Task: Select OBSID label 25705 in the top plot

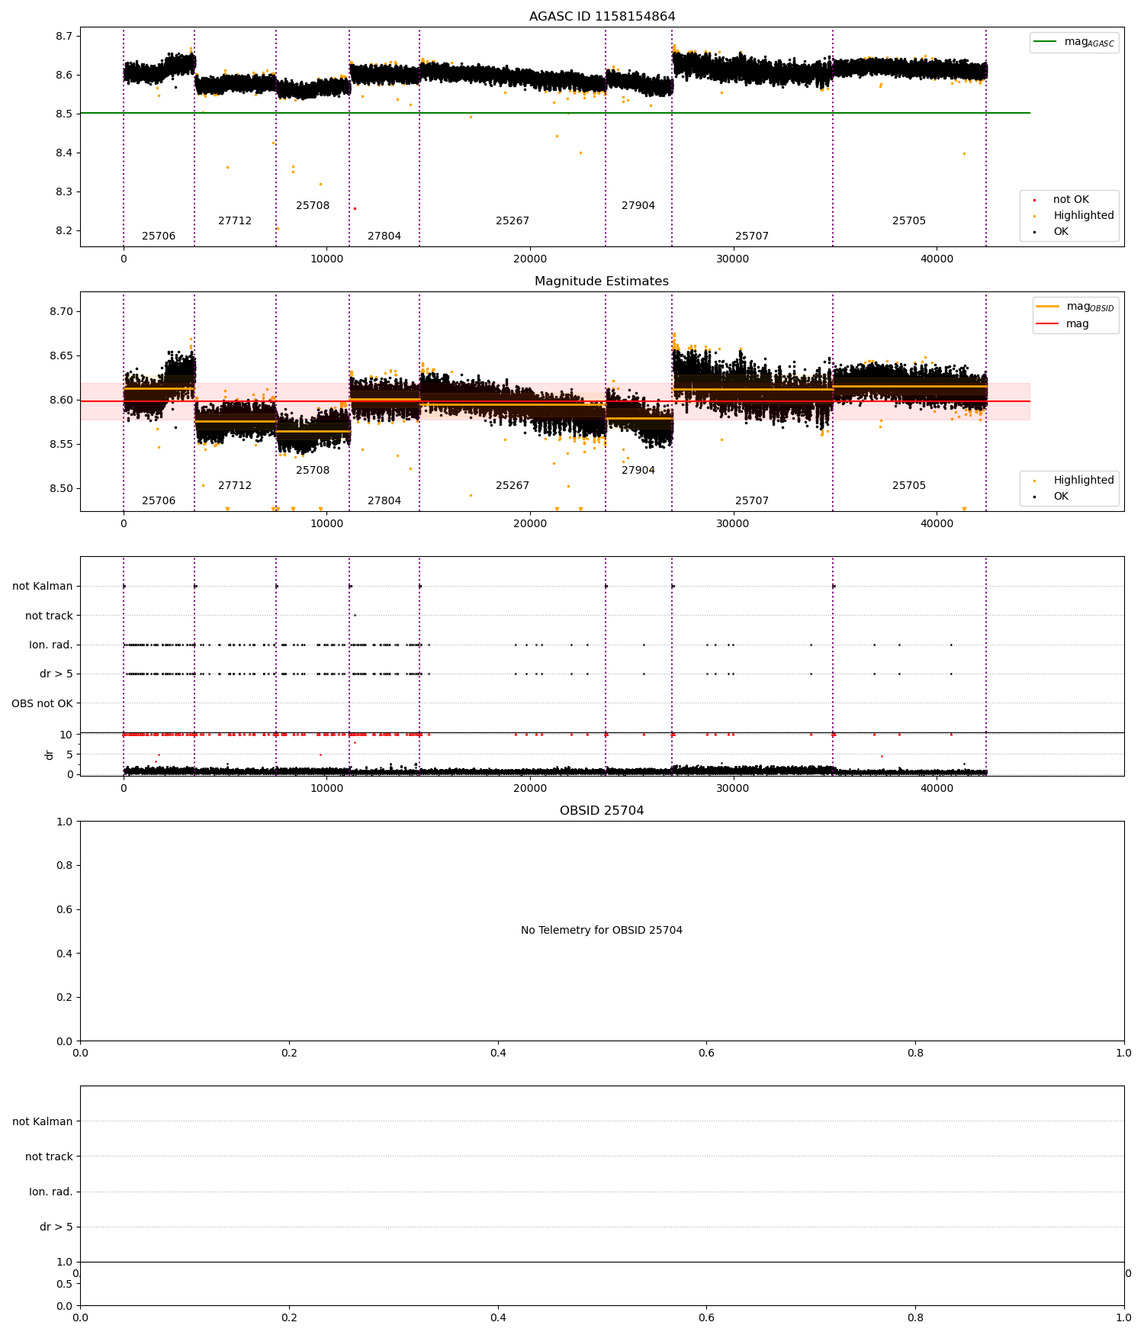Action: coord(909,221)
